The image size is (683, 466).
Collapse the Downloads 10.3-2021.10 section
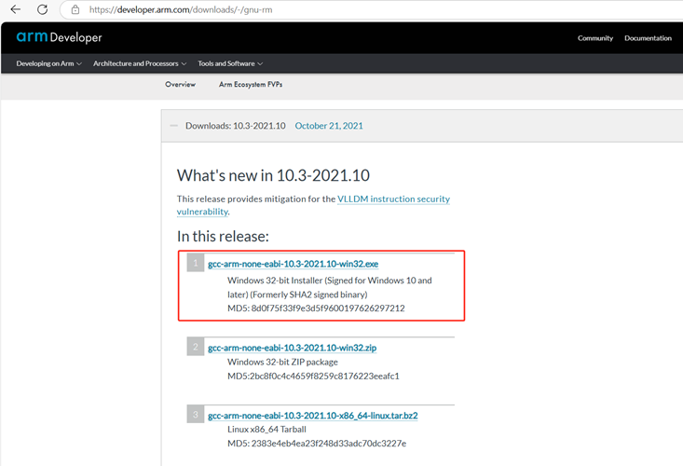point(173,126)
